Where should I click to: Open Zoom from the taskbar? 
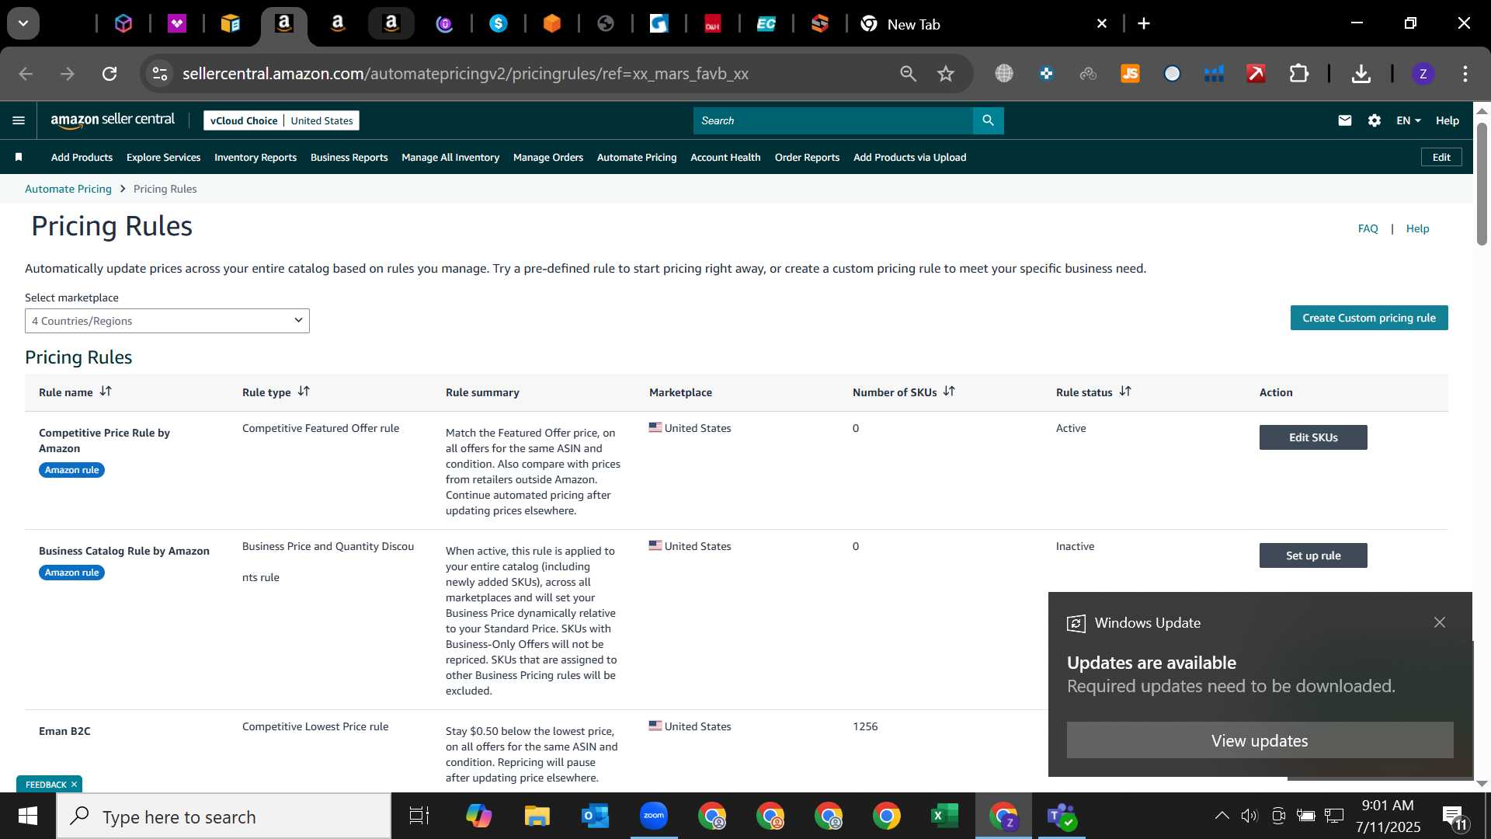coord(654,816)
